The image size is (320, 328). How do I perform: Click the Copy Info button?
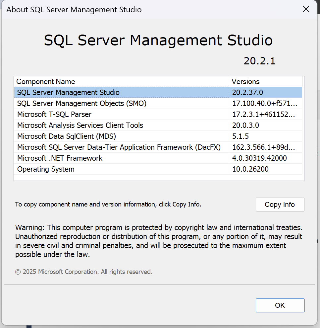[x=280, y=205]
